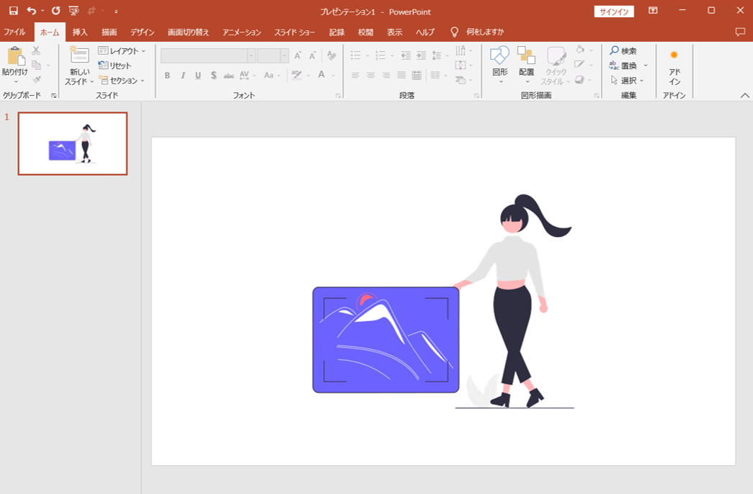Switch to the 挿入 tab
The image size is (753, 494).
coord(80,32)
